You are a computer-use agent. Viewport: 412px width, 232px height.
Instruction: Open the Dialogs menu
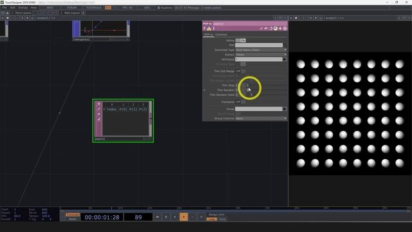(x=23, y=8)
